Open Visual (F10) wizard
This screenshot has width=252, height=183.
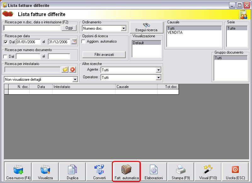point(208,172)
